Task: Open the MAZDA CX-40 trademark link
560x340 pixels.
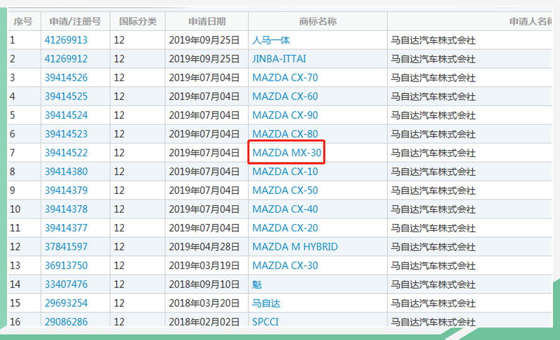Action: pyautogui.click(x=285, y=209)
